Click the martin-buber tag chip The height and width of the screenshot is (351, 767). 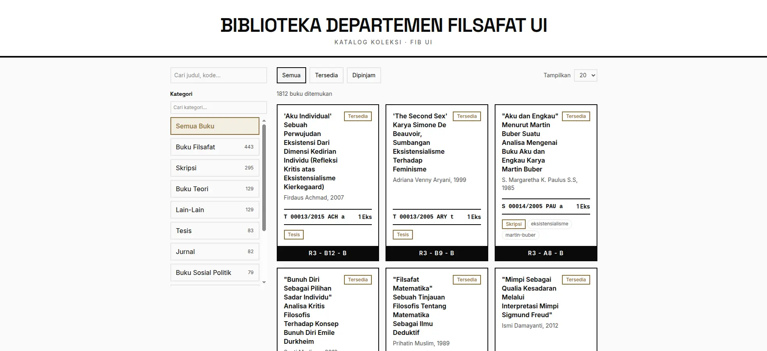[x=520, y=235]
